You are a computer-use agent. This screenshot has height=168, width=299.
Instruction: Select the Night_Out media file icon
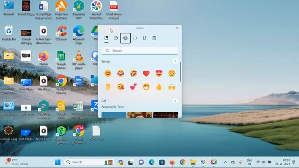pyautogui.click(x=43, y=133)
